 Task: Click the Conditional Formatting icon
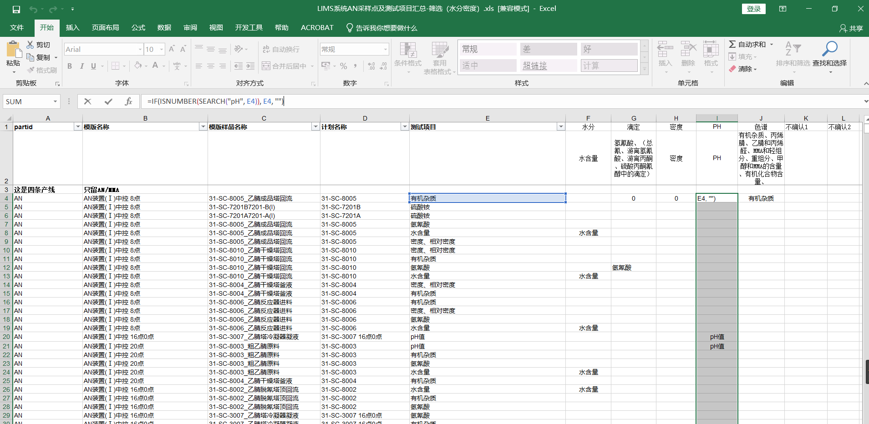point(407,55)
